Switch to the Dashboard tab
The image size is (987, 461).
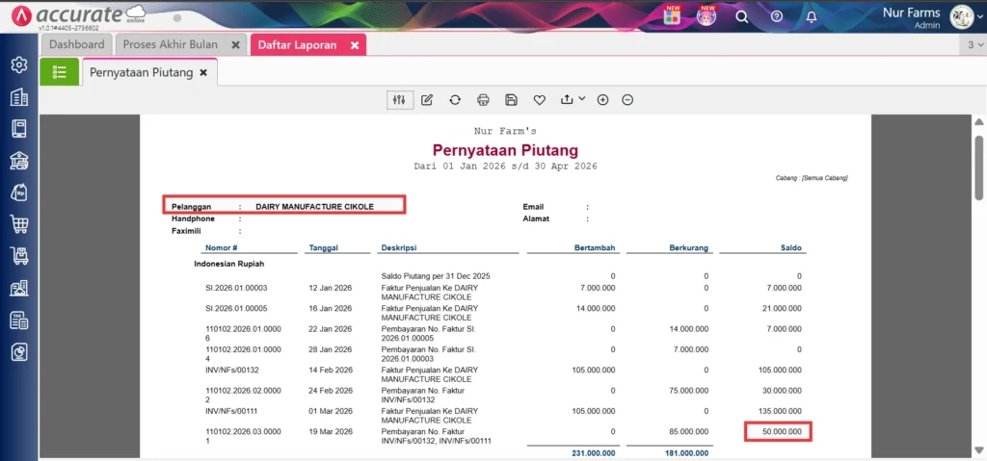77,44
